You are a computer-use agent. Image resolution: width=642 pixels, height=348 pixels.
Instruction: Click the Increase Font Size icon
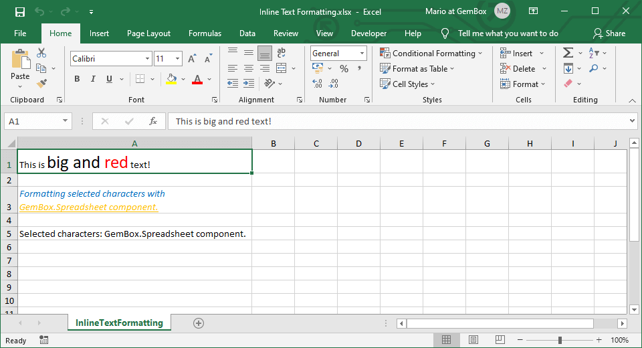click(193, 59)
